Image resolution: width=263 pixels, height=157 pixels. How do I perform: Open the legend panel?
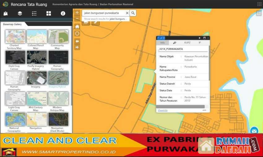point(34,14)
